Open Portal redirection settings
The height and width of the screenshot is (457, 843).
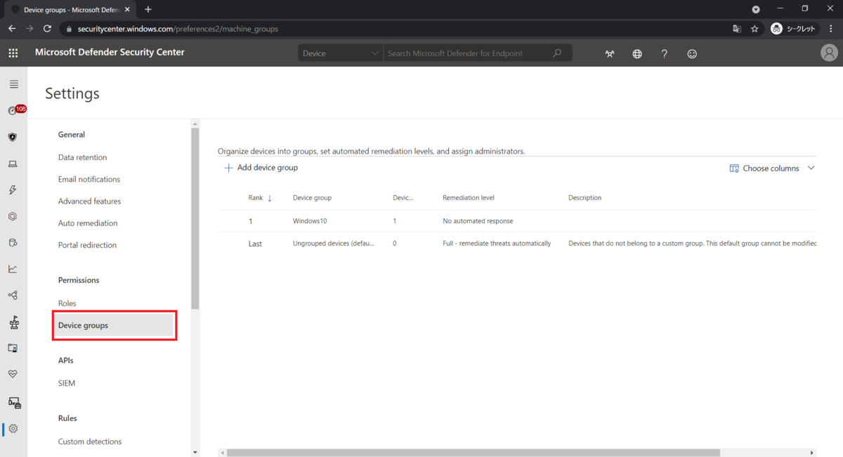(x=88, y=245)
